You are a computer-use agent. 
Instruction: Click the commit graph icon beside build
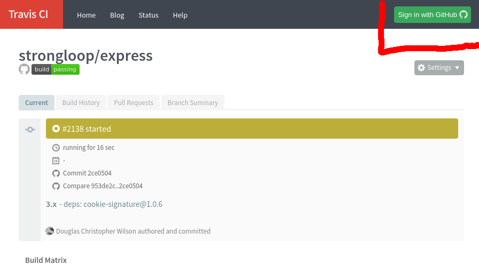point(30,130)
